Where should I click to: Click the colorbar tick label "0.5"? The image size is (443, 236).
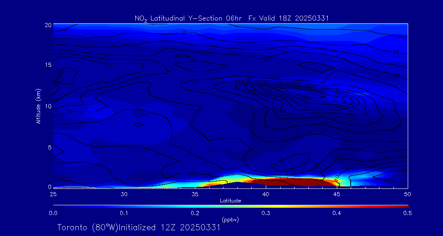(x=407, y=213)
